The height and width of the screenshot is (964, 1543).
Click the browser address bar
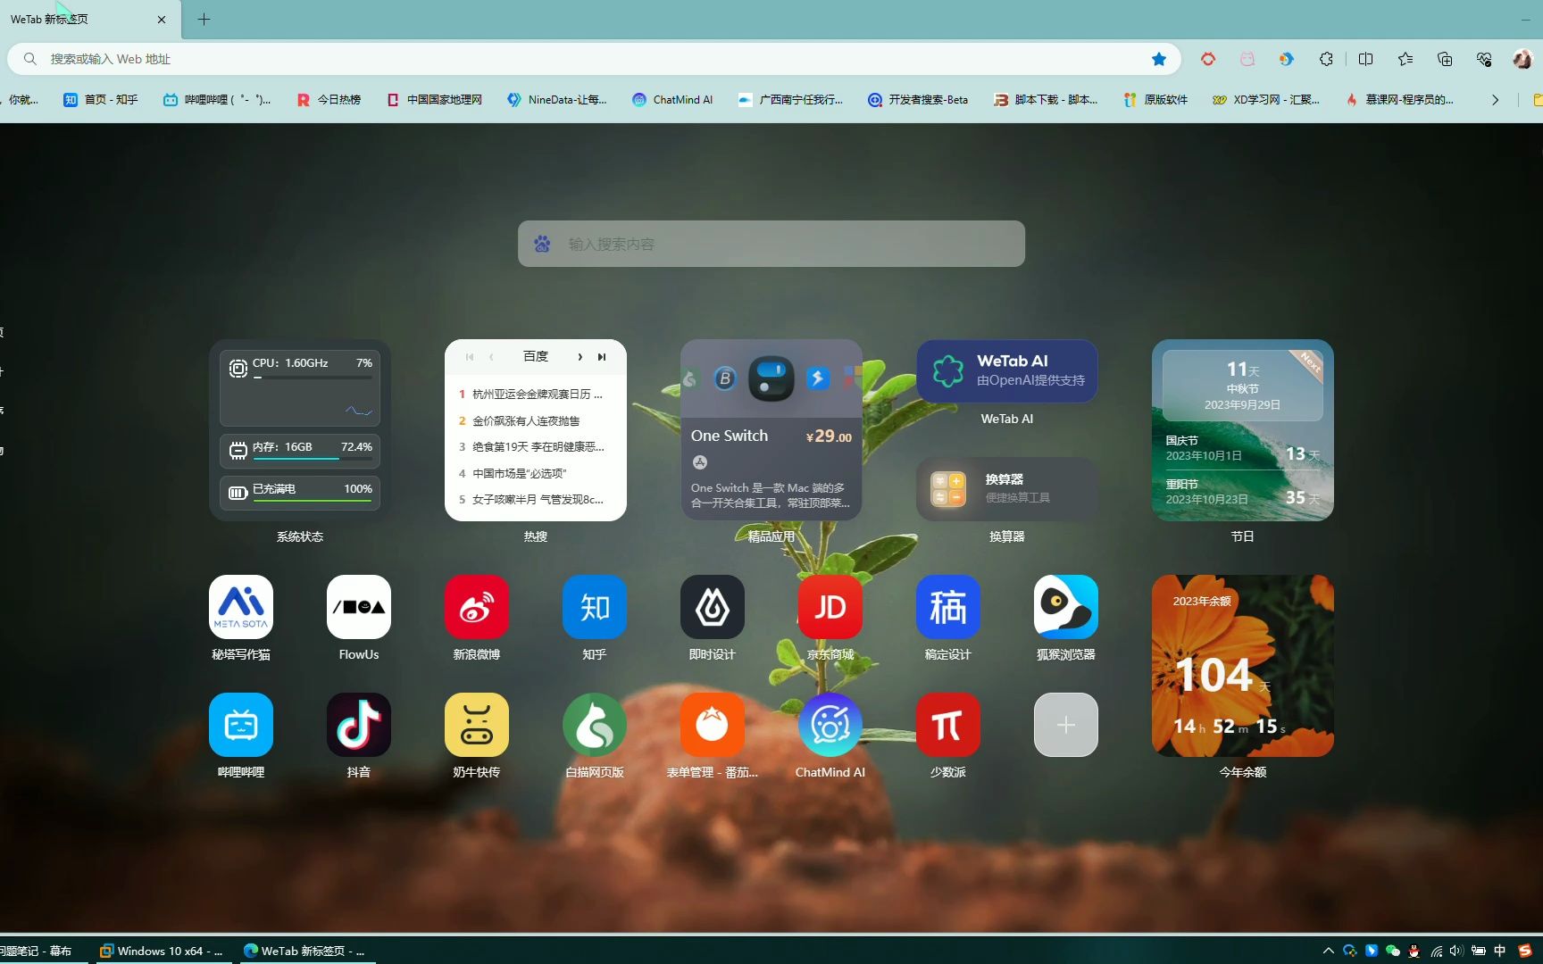[594, 59]
